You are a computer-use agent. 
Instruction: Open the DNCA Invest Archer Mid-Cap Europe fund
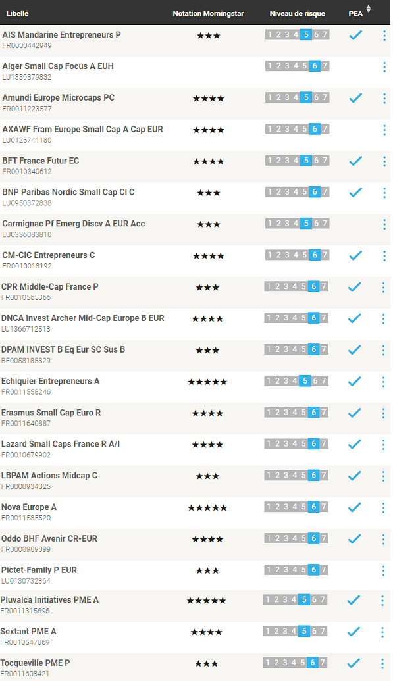pyautogui.click(x=82, y=318)
